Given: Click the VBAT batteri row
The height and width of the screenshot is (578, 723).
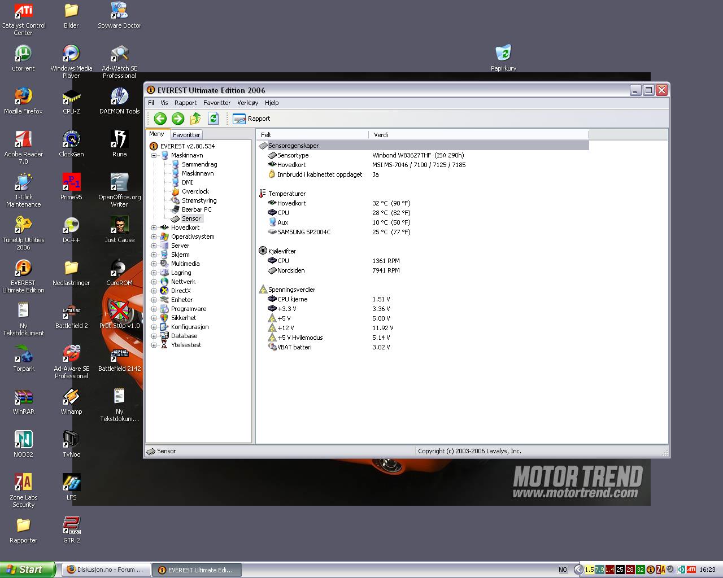Looking at the screenshot, I should pos(423,347).
